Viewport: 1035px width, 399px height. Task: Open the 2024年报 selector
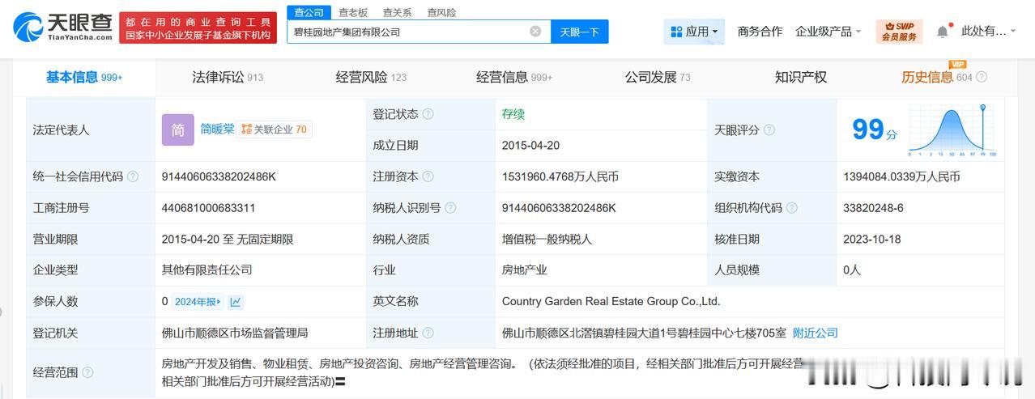[x=198, y=302]
